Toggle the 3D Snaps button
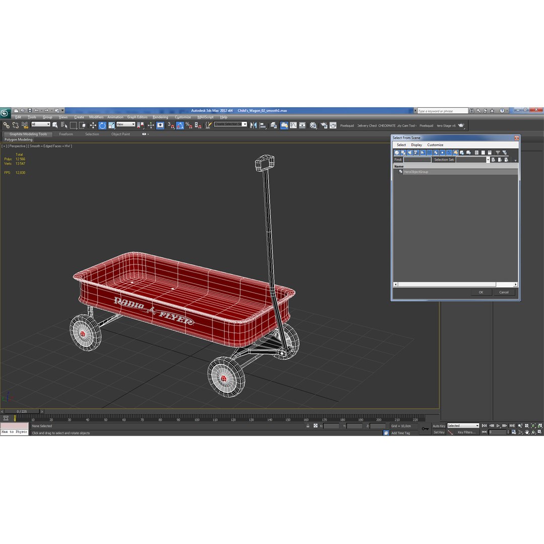This screenshot has height=544, width=544. point(171,125)
